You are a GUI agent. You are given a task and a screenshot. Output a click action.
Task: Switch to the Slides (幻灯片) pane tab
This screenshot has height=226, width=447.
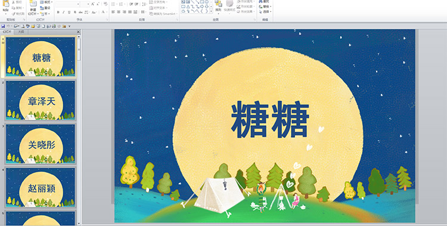click(x=7, y=32)
